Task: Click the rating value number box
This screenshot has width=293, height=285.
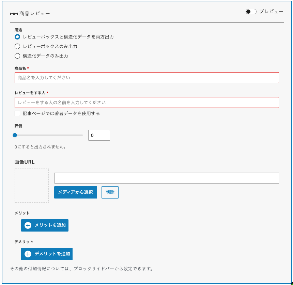Action: click(99, 135)
